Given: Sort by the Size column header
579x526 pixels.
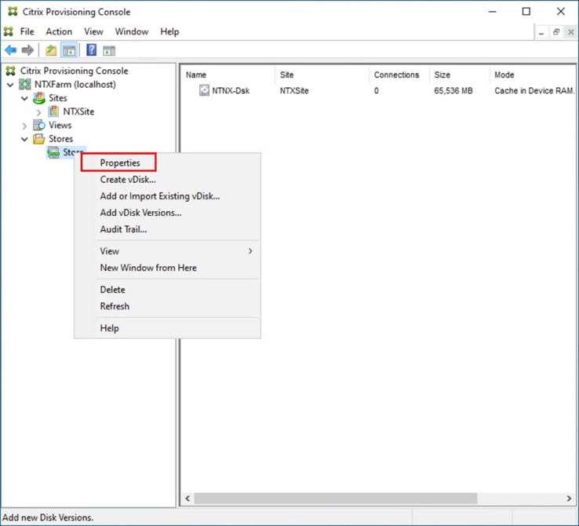Looking at the screenshot, I should tap(460, 75).
